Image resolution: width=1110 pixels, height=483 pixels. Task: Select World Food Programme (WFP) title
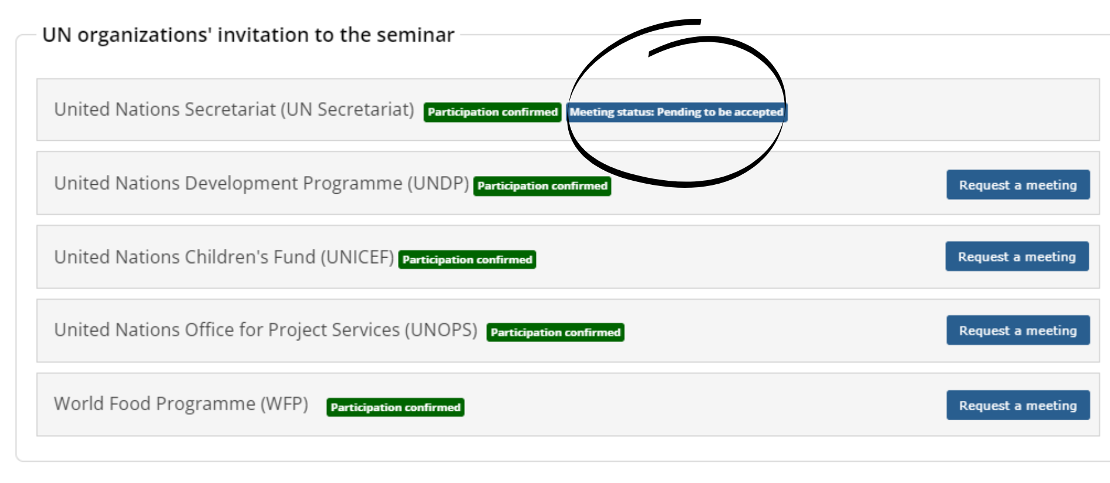(181, 404)
